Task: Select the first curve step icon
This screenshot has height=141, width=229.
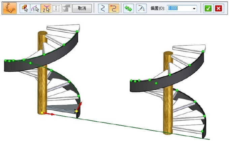Action: [35, 8]
